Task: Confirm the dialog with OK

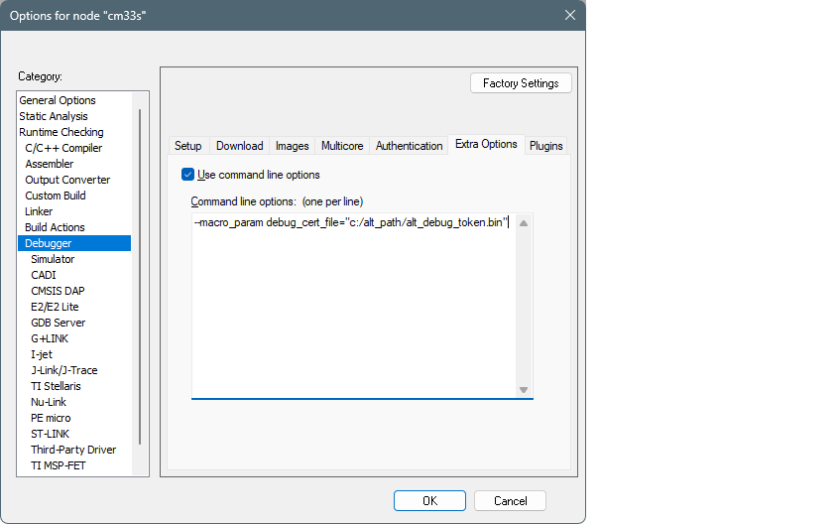Action: 429,501
